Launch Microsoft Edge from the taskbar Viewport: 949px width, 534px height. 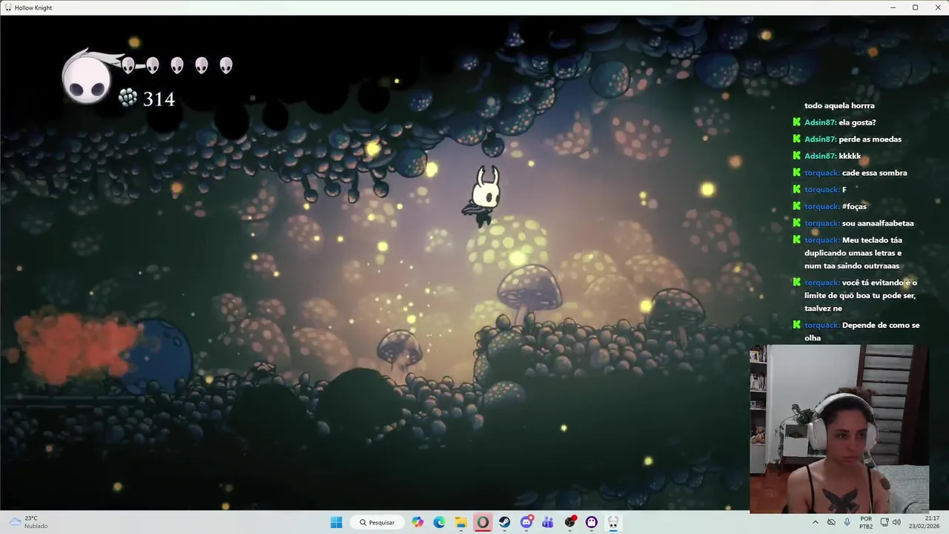(x=439, y=522)
